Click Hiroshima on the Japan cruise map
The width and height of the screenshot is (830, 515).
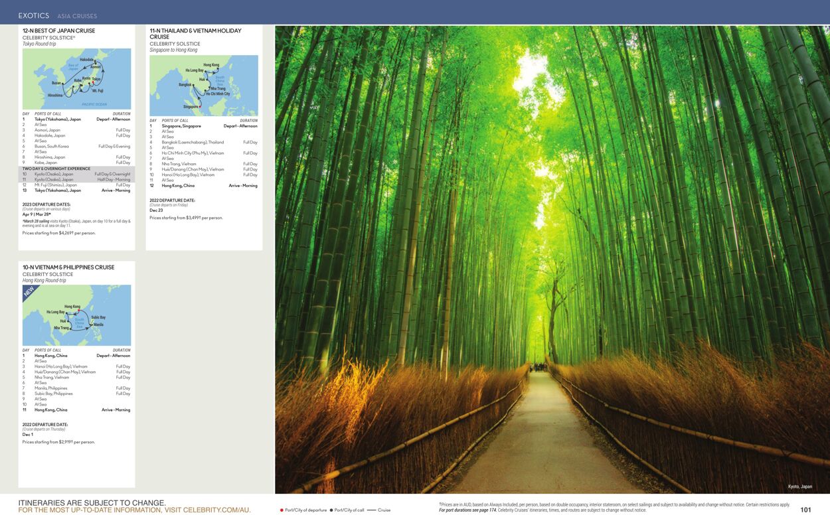pos(55,95)
